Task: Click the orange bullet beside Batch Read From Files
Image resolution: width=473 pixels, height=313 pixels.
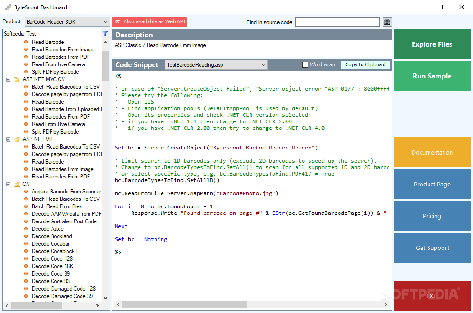Action: click(x=26, y=206)
